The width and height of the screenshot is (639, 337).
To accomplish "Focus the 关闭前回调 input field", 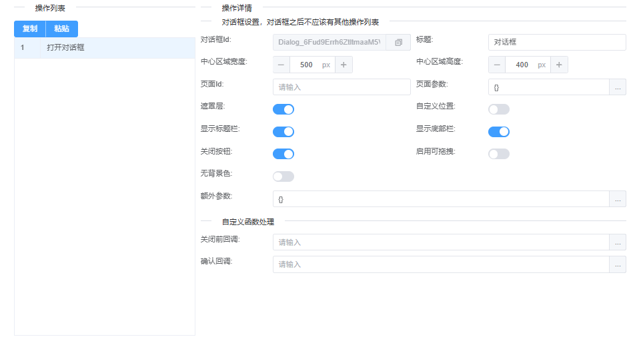I will tap(442, 242).
